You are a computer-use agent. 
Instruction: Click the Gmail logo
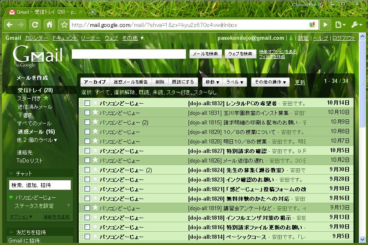click(37, 56)
